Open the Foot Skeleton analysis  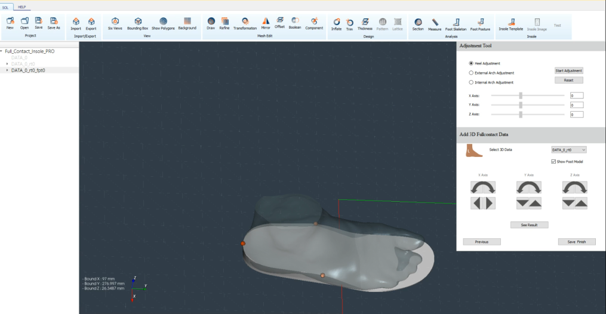pos(456,22)
